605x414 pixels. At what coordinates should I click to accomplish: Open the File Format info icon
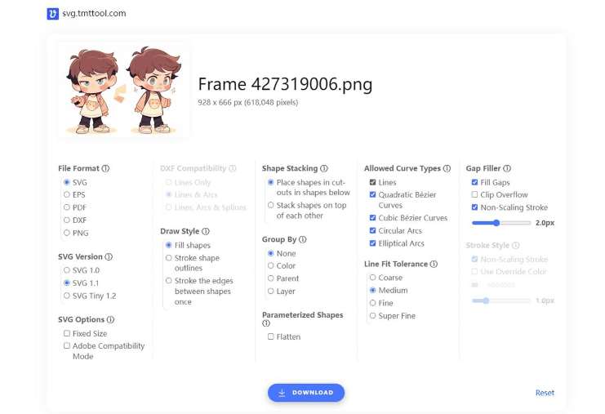105,168
